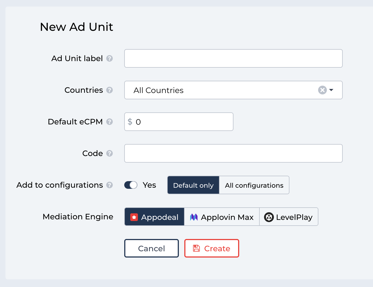Click the LevelPlay logo icon
The image size is (373, 287).
click(269, 217)
